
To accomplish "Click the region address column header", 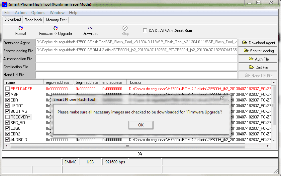I will 58,83.
